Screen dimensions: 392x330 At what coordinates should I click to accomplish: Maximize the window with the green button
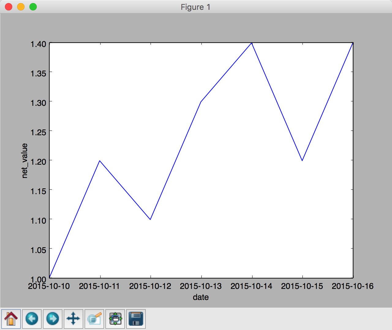[33, 7]
